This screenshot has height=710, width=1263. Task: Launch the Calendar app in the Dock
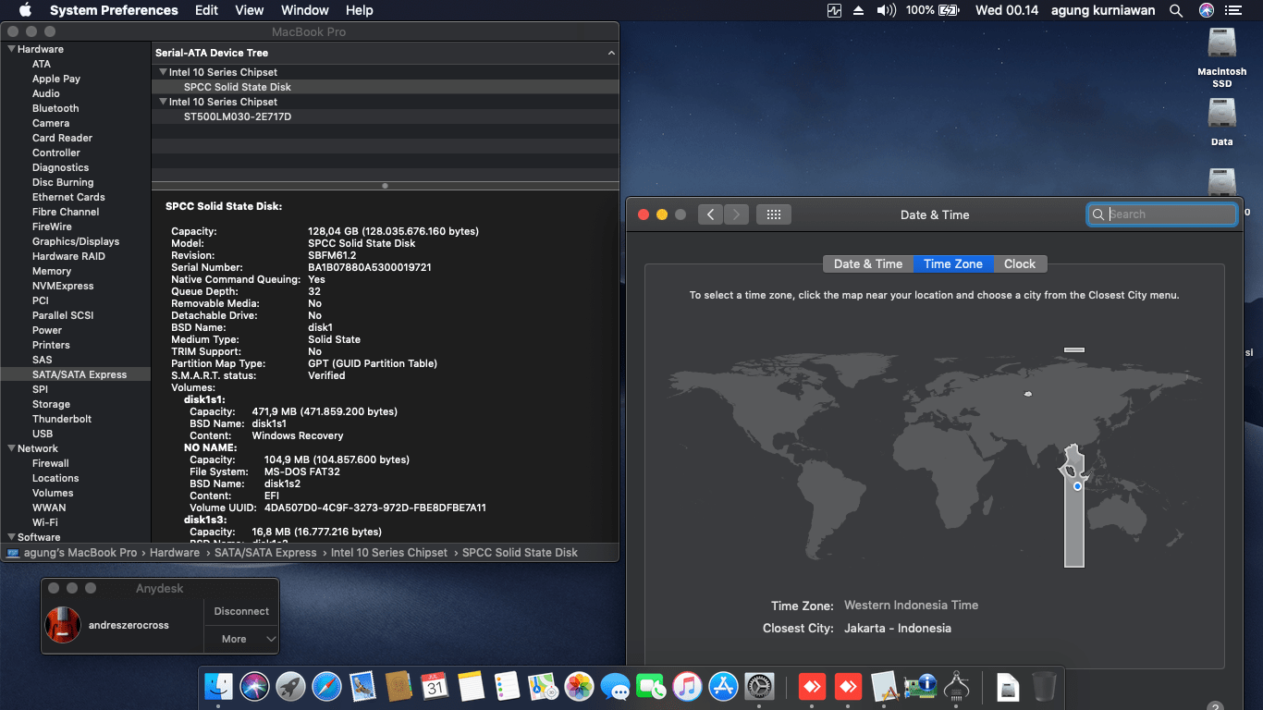(x=435, y=687)
